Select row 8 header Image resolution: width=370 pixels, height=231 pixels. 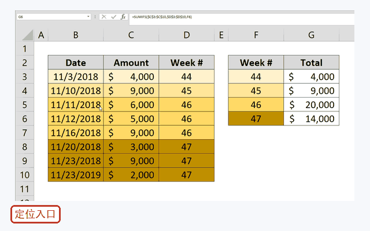pyautogui.click(x=24, y=147)
